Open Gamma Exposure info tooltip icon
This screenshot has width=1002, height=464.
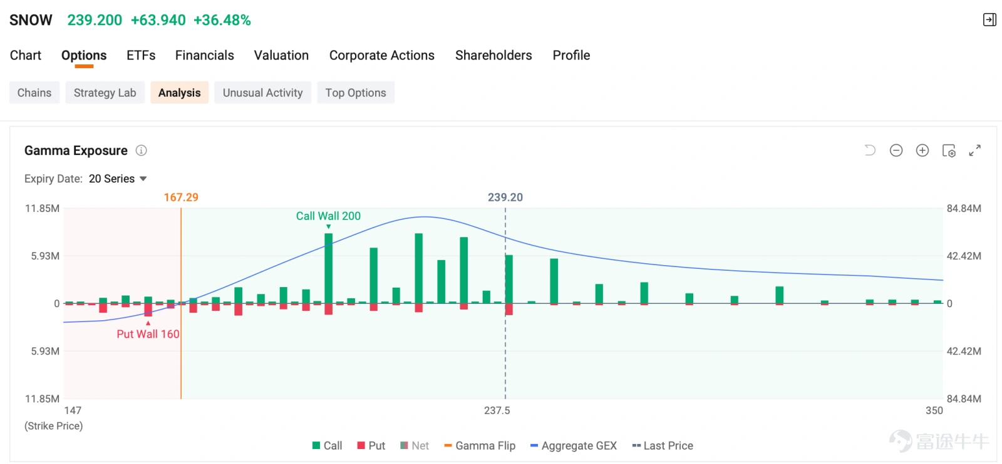142,151
